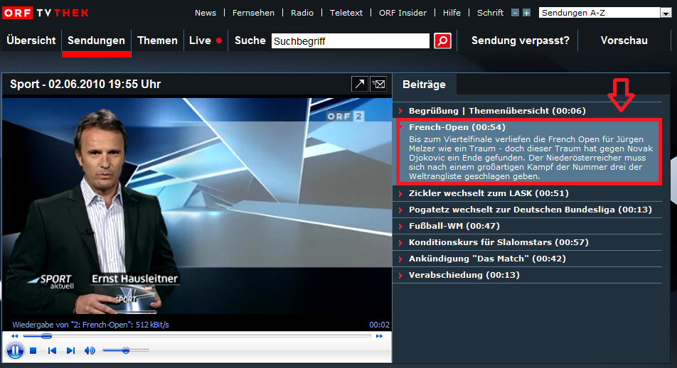Go to News link
677x368 pixels.
pyautogui.click(x=206, y=13)
